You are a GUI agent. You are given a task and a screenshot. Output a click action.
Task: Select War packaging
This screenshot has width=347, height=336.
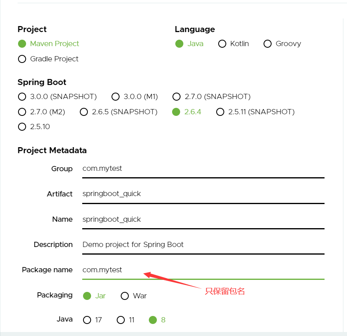(x=125, y=296)
